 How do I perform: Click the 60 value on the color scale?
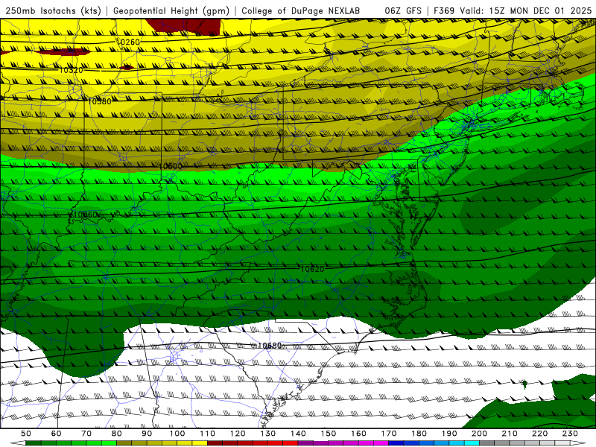tap(57, 434)
